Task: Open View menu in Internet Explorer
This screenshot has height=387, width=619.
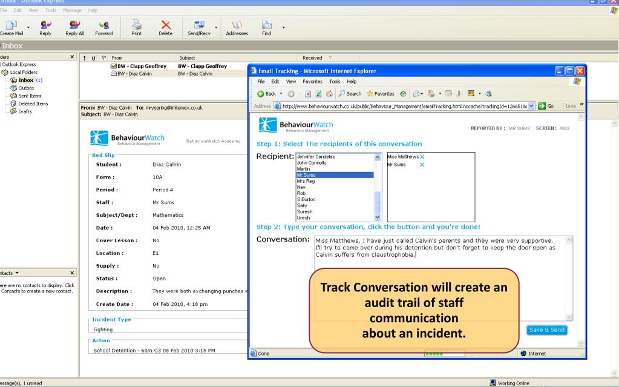Action: click(291, 81)
